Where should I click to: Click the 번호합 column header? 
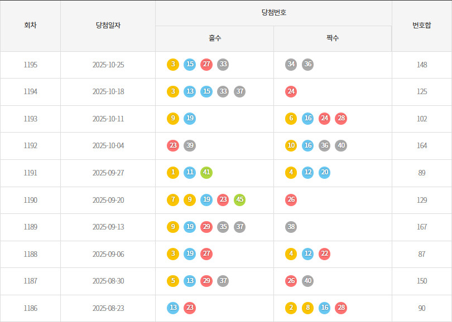coord(421,26)
